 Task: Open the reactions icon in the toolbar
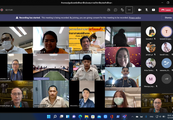[x=122, y=10]
